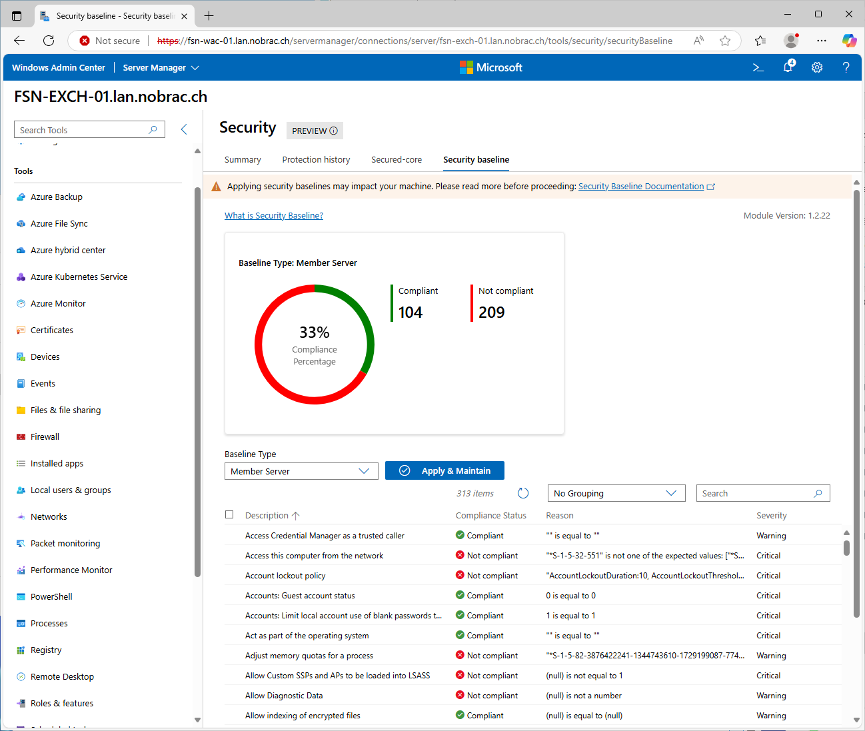Select Access this computer from the network row
The image size is (865, 731).
pyautogui.click(x=532, y=555)
